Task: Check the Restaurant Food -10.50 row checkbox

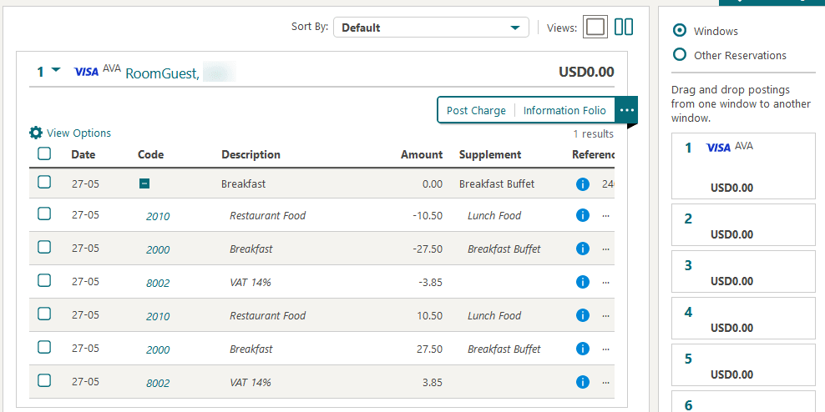Action: coord(44,214)
